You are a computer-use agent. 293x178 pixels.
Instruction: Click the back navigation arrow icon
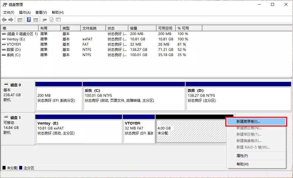(4, 20)
